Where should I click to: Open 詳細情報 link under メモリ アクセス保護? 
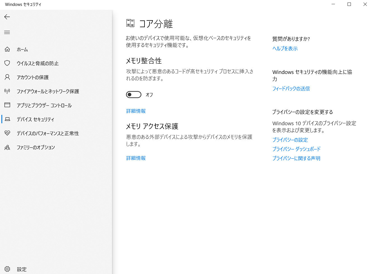(136, 158)
